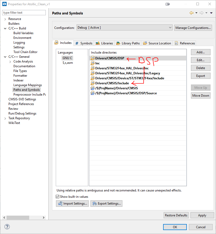216x234 pixels.
Task: Click the Drivers/CMSIS/Include folder icon
Action: (92, 83)
